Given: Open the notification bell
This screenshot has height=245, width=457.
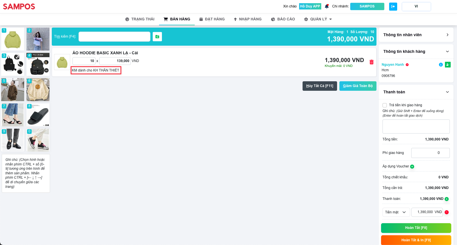Looking at the screenshot, I should pyautogui.click(x=327, y=6).
